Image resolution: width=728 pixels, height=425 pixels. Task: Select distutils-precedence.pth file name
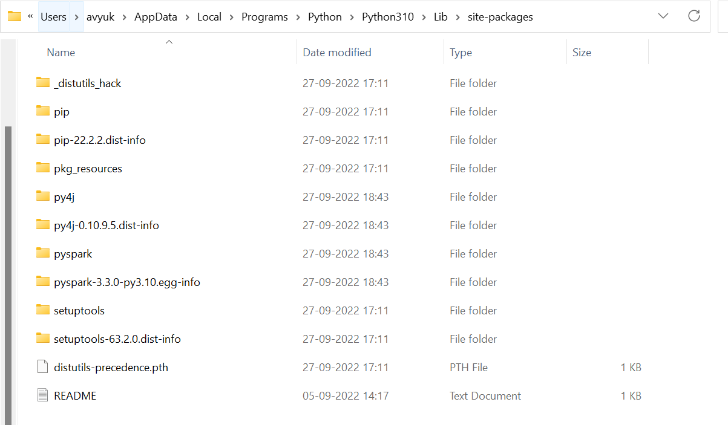pos(111,367)
